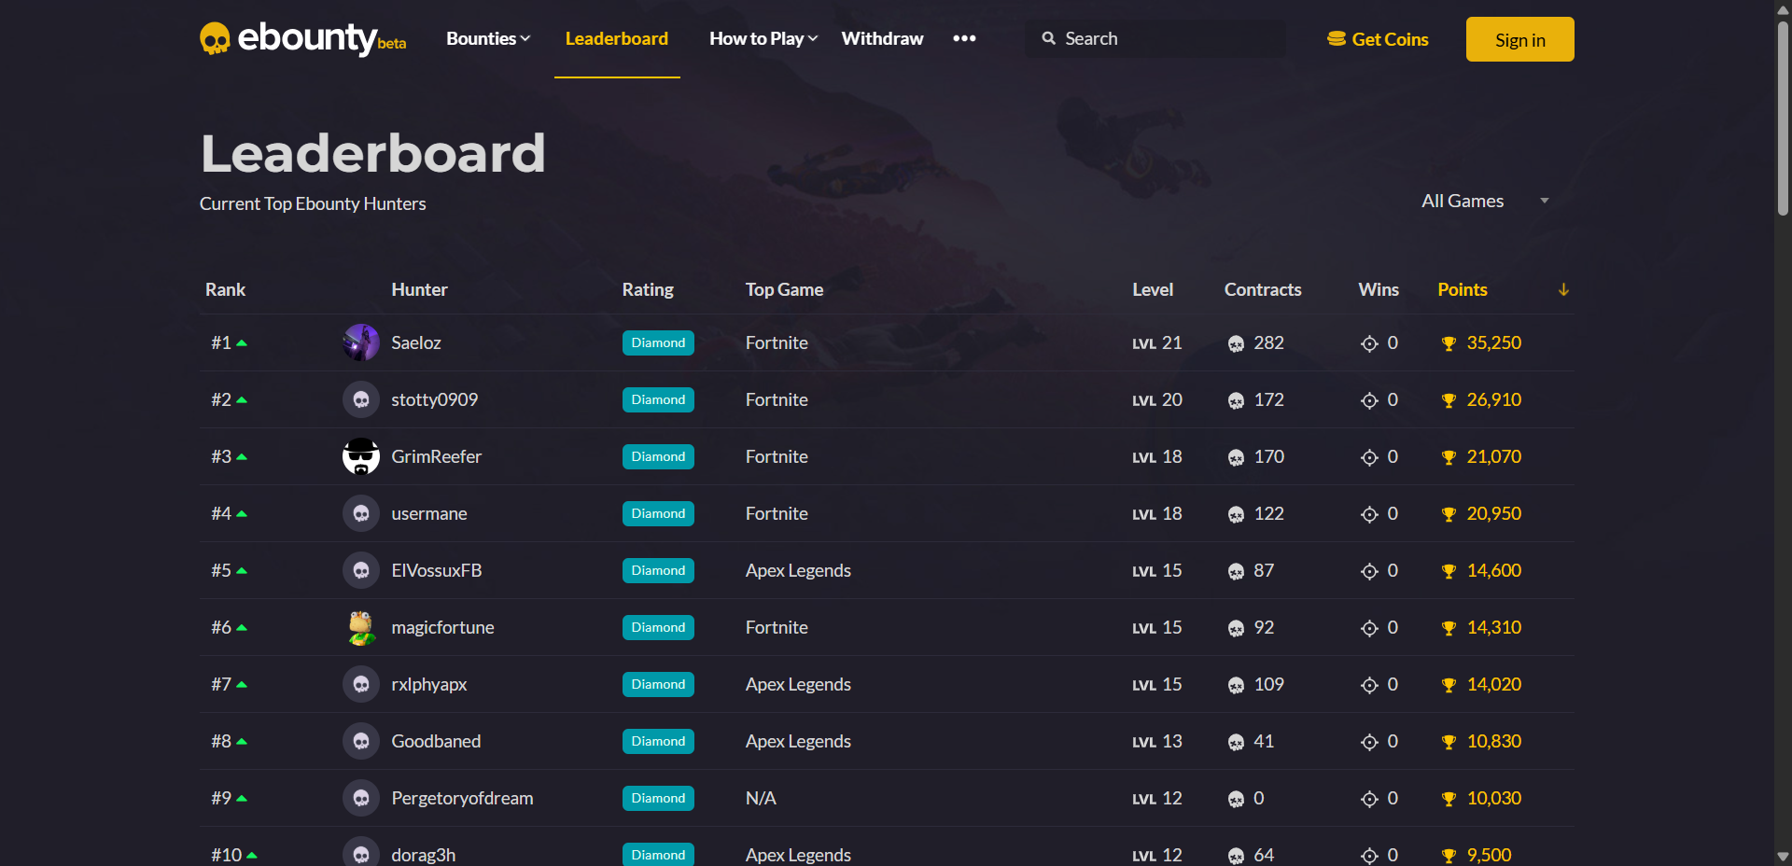Image resolution: width=1792 pixels, height=866 pixels.
Task: Click the contracts skull icon beside 109
Action: 1236,685
